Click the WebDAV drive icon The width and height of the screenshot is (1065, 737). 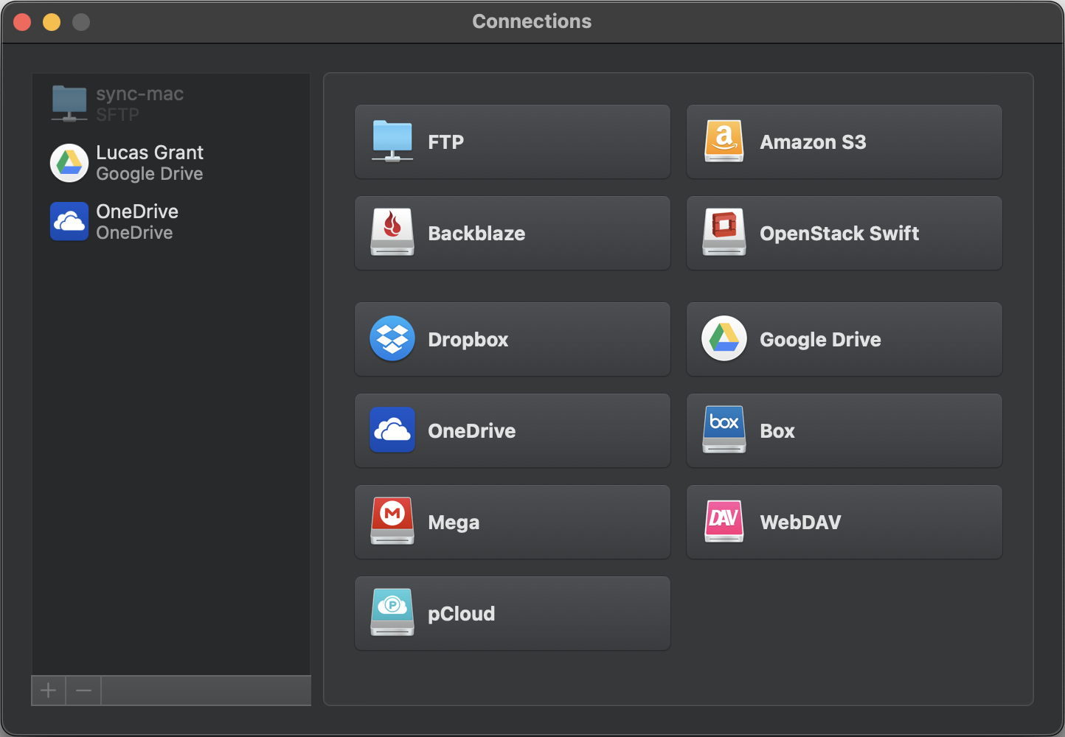[x=724, y=522]
